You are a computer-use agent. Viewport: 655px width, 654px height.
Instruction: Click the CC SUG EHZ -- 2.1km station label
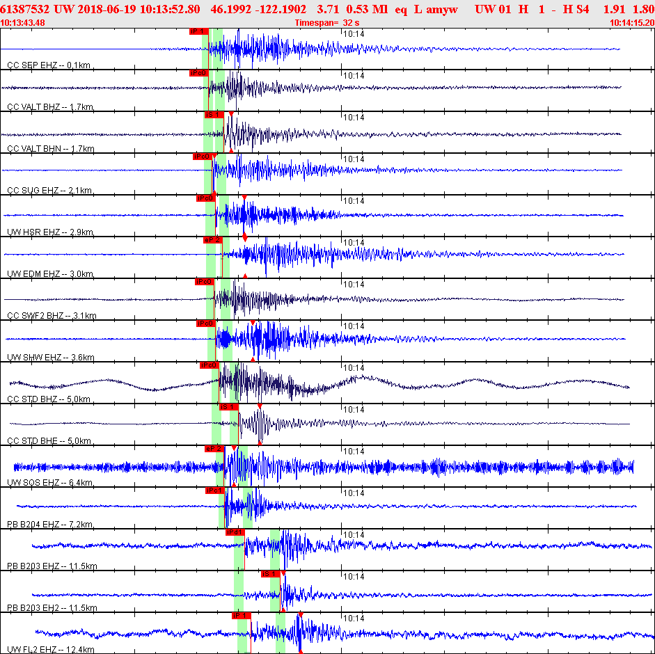pyautogui.click(x=49, y=191)
